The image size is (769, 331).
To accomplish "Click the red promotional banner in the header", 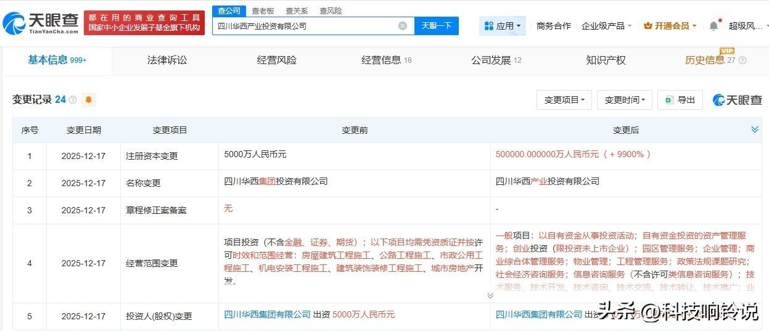I will [x=145, y=23].
